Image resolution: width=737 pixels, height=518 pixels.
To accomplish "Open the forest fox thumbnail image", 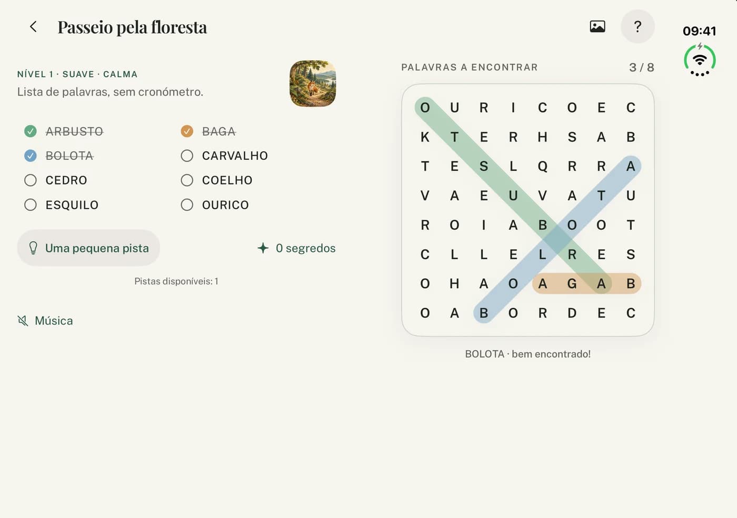I will click(x=313, y=84).
